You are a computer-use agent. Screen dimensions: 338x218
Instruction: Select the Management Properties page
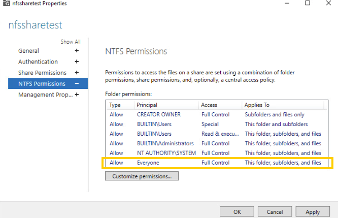45,95
